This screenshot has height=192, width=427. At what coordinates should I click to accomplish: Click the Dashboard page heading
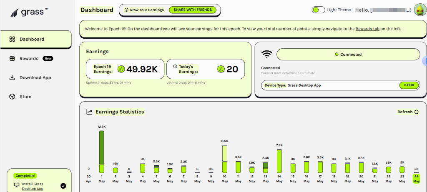97,10
